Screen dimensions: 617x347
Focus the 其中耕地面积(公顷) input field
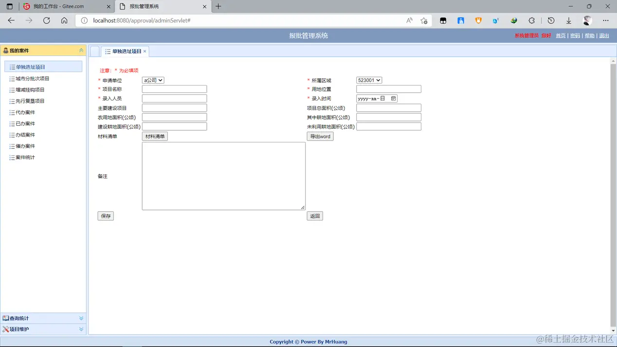[389, 117]
